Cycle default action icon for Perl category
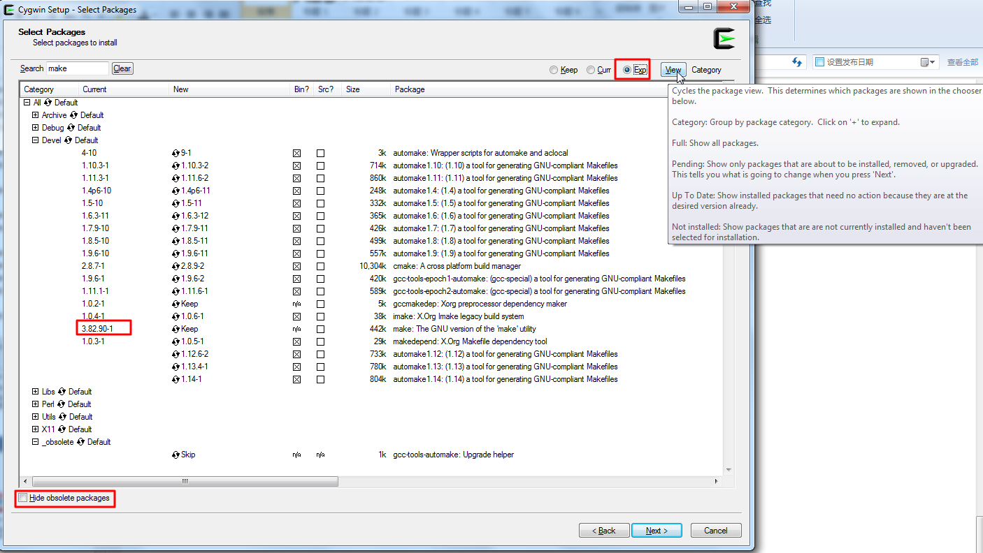The height and width of the screenshot is (553, 983). (61, 404)
